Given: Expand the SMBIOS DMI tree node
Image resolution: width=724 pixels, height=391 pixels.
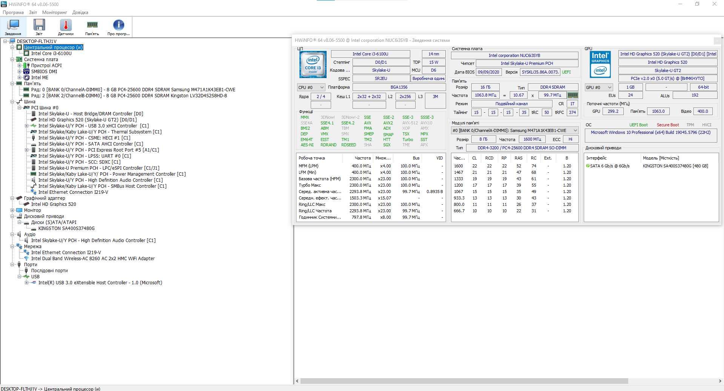Looking at the screenshot, I should (19, 71).
